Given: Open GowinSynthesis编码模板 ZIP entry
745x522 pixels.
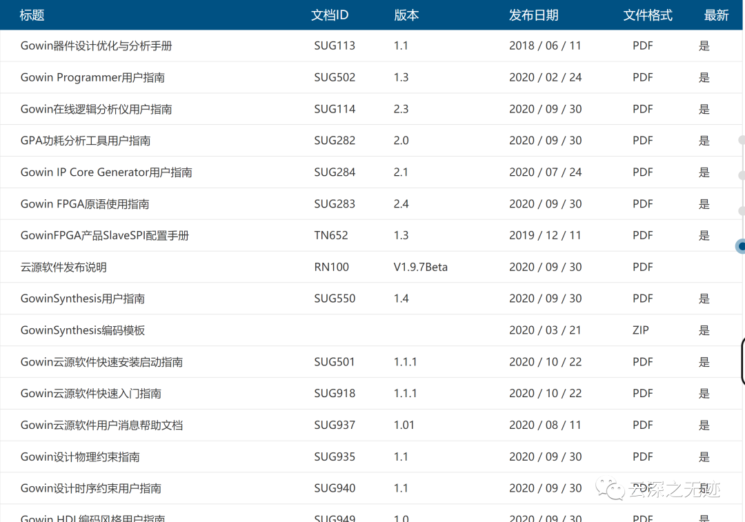Looking at the screenshot, I should (83, 330).
